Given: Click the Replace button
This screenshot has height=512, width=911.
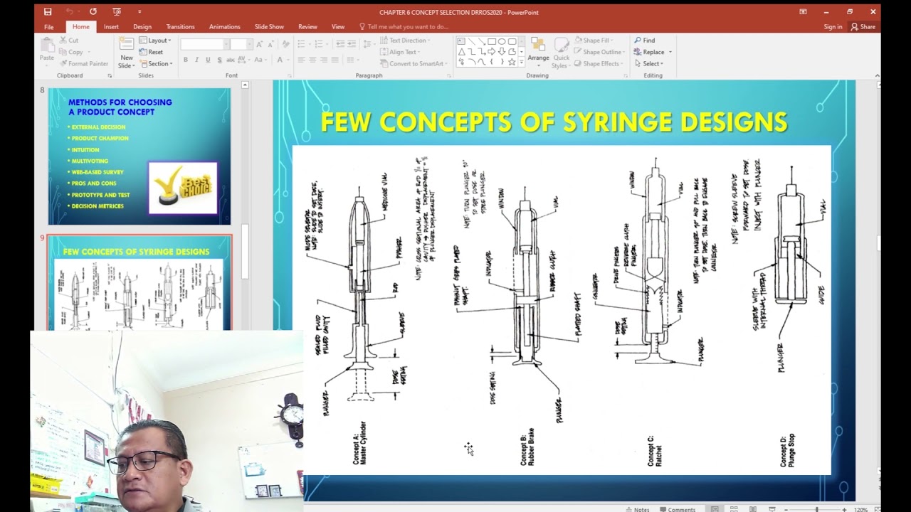Looking at the screenshot, I should (653, 52).
